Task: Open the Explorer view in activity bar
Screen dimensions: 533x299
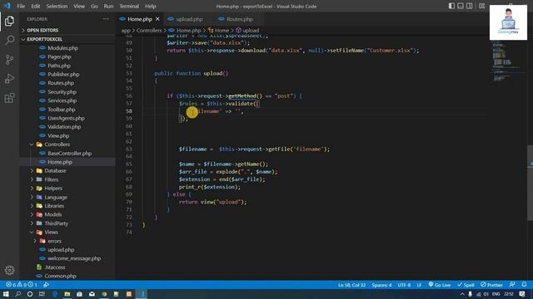Action: pyautogui.click(x=9, y=21)
